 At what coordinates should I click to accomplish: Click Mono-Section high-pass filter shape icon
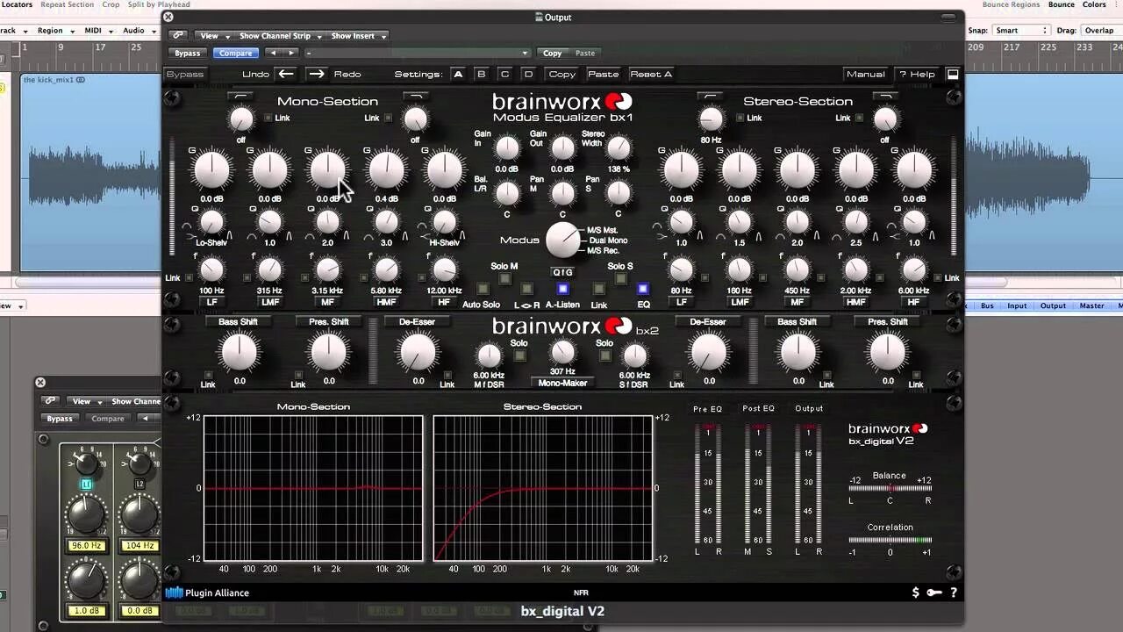point(240,96)
